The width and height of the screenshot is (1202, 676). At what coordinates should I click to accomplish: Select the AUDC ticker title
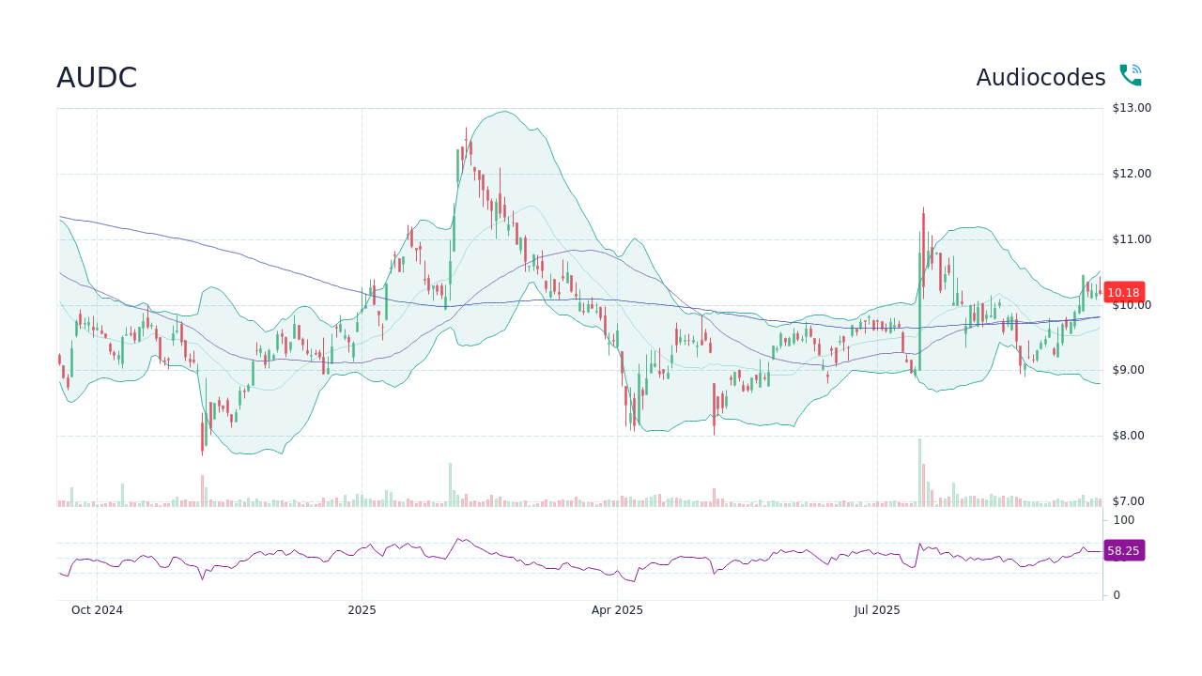tap(97, 78)
